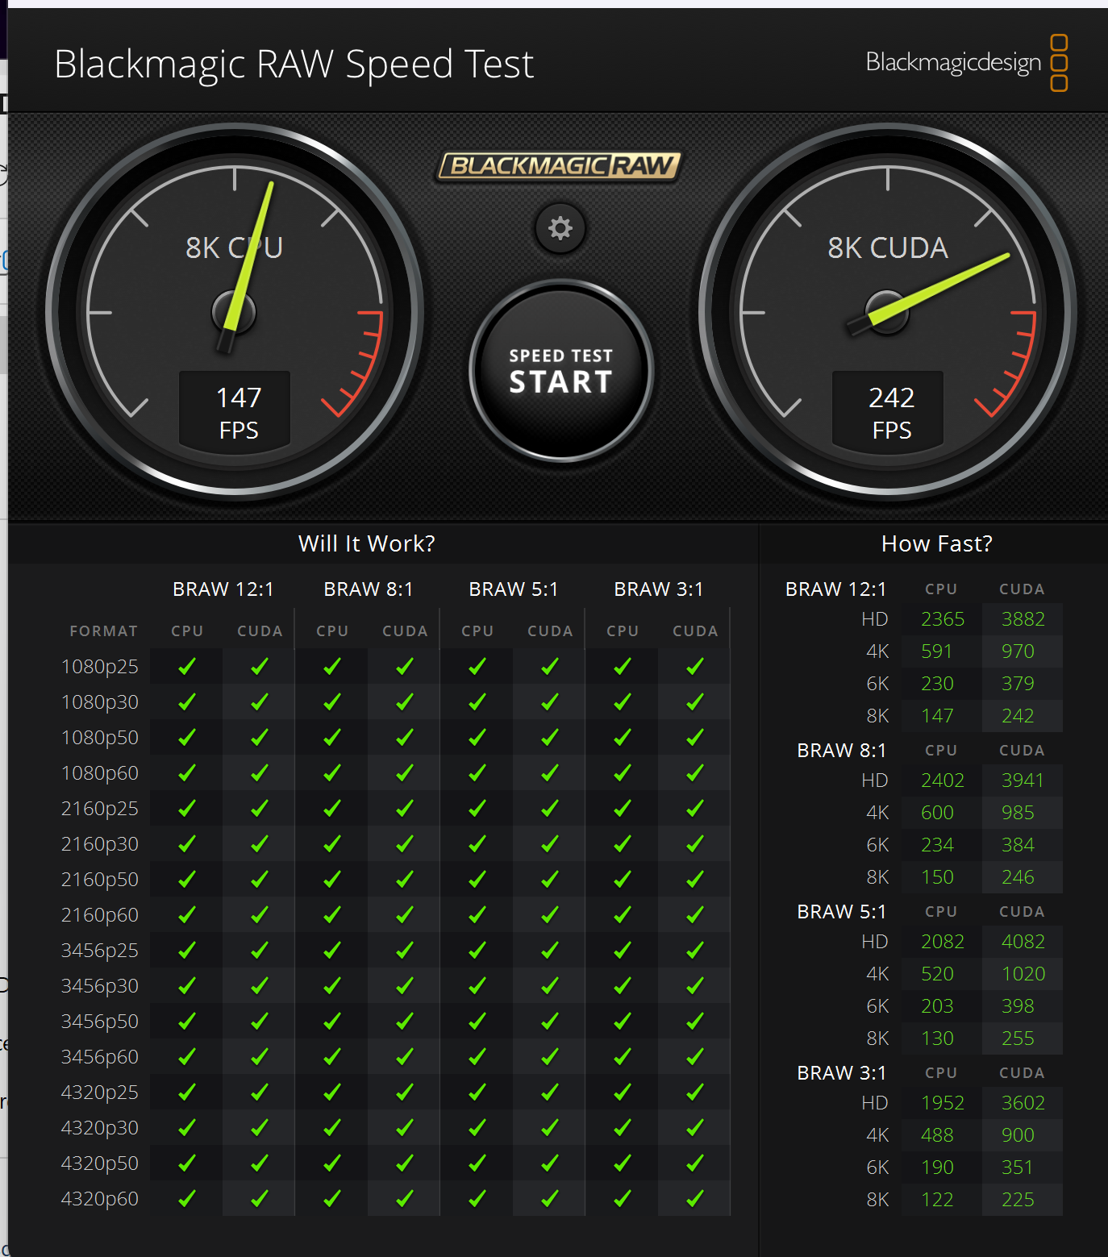
Task: Click the 3456p50 format row label
Action: pyautogui.click(x=100, y=1022)
